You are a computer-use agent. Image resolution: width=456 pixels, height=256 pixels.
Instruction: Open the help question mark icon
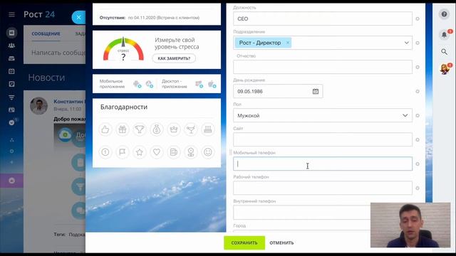pyautogui.click(x=444, y=14)
